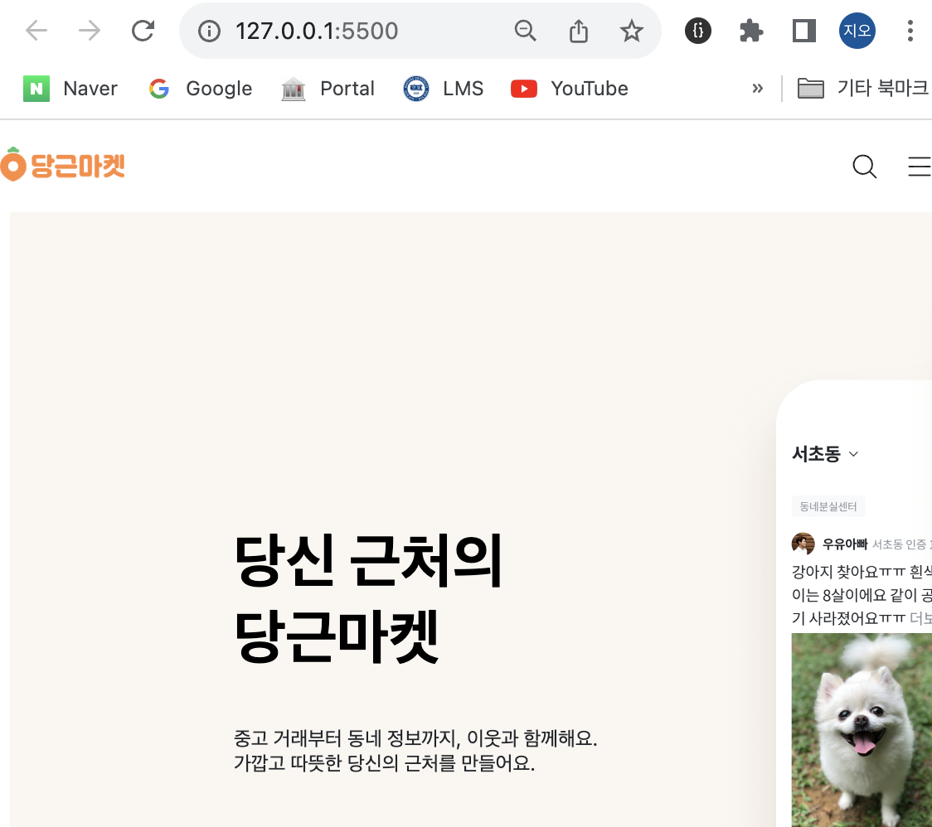Expand the 서초동 location dropdown

[825, 454]
